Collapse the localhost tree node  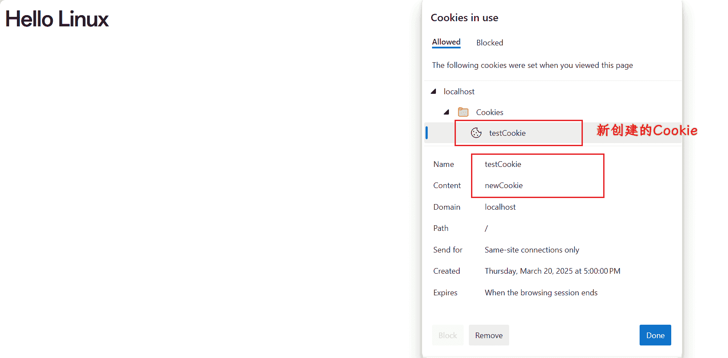433,91
